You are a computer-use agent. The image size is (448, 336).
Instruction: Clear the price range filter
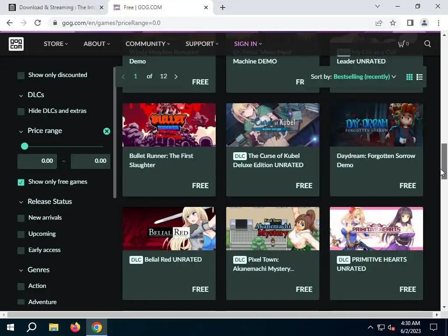coord(107,131)
